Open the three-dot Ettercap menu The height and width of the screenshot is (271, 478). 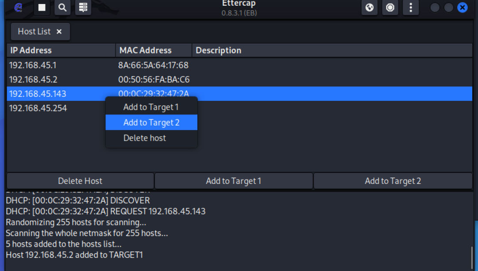pyautogui.click(x=411, y=7)
